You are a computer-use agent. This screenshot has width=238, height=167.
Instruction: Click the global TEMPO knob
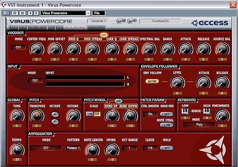[17, 150]
